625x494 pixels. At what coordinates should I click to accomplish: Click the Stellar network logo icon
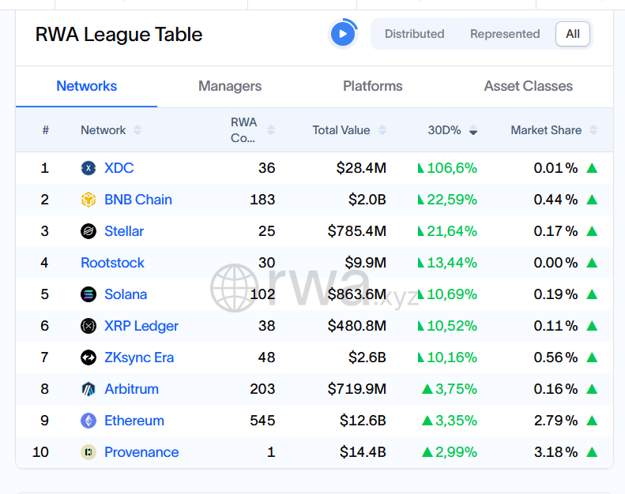coord(88,231)
